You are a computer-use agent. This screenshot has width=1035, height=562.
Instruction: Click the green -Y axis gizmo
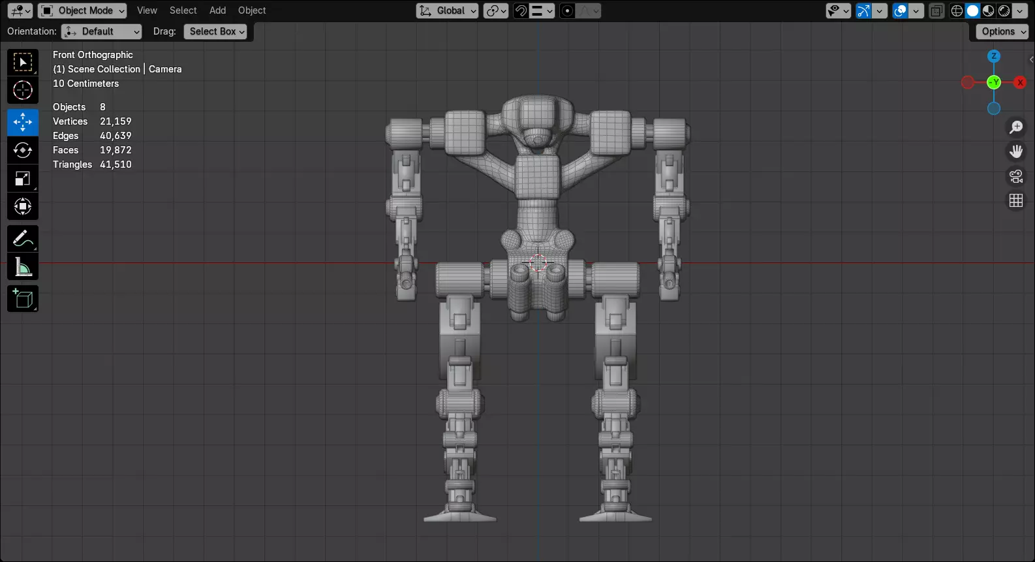994,82
